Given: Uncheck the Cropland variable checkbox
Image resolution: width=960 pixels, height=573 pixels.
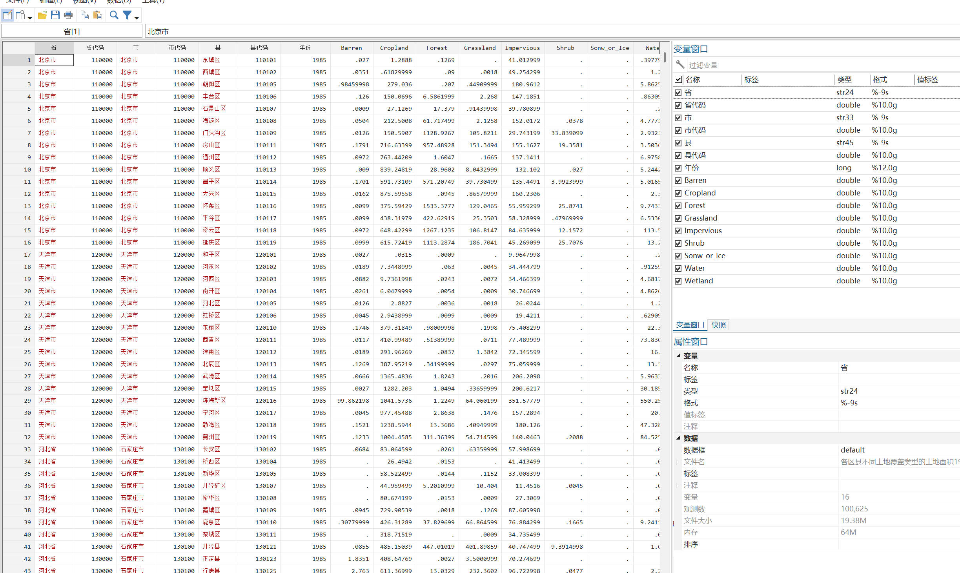Looking at the screenshot, I should click(678, 193).
